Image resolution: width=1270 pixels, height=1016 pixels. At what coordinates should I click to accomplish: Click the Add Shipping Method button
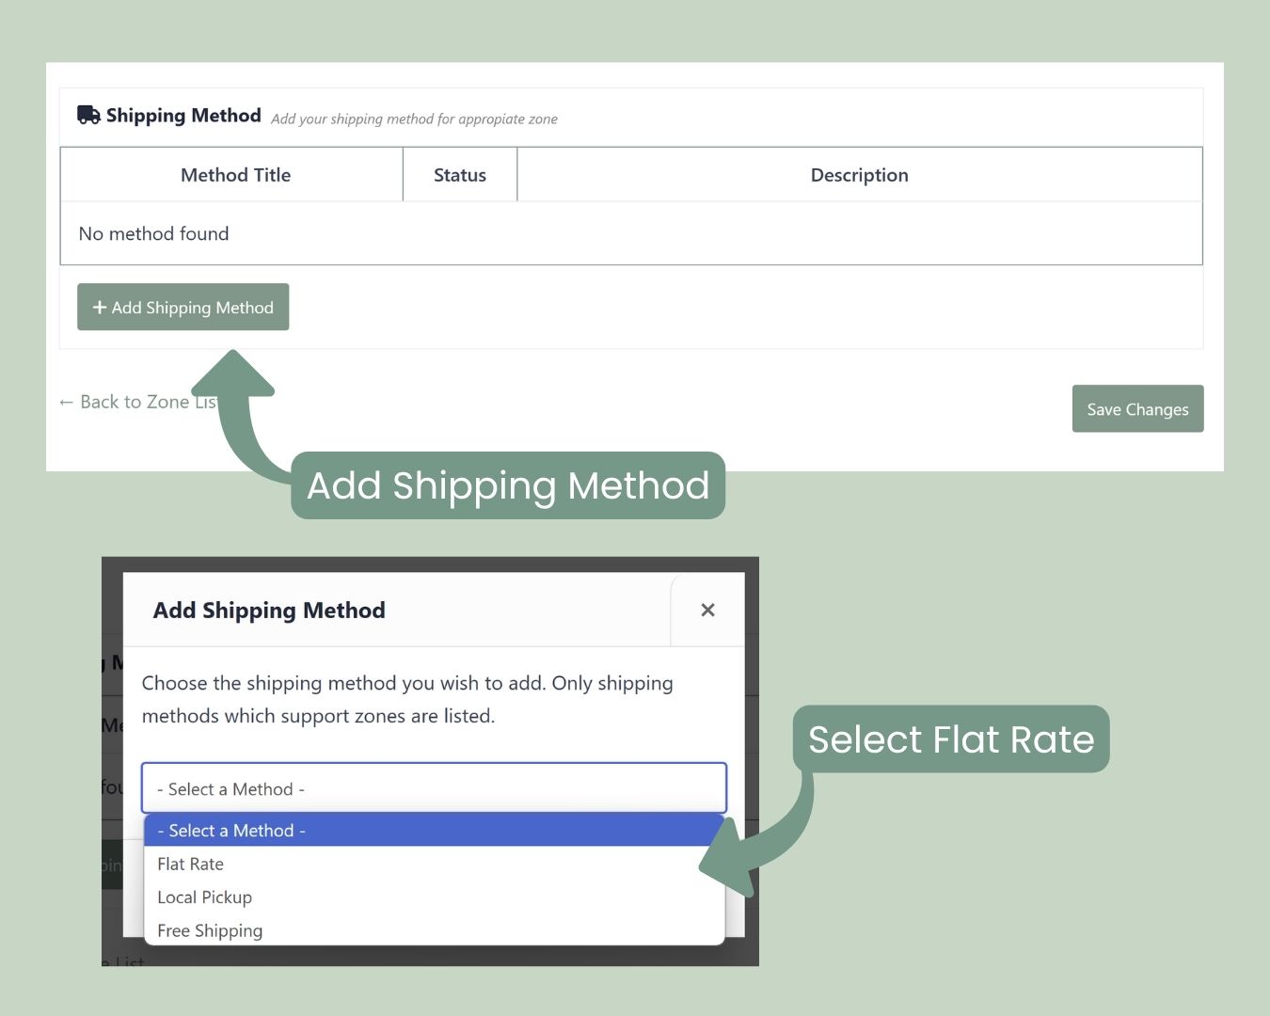pyautogui.click(x=183, y=307)
